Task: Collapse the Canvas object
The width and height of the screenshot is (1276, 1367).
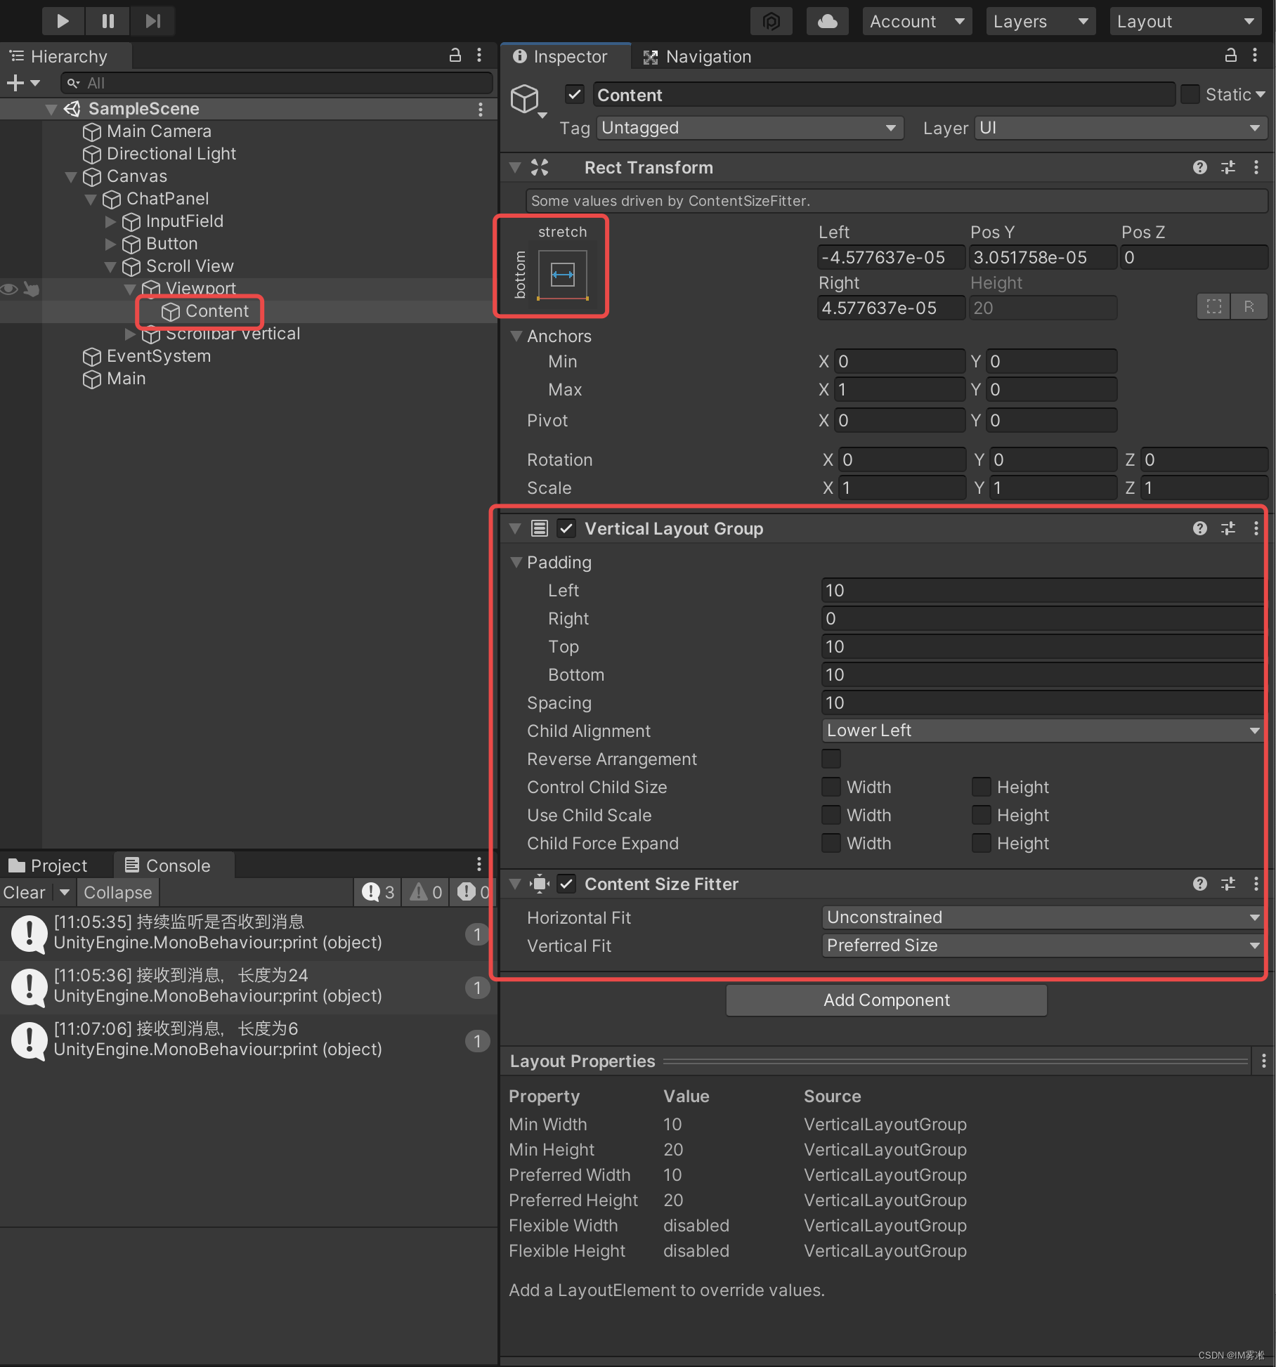Action: [x=70, y=176]
